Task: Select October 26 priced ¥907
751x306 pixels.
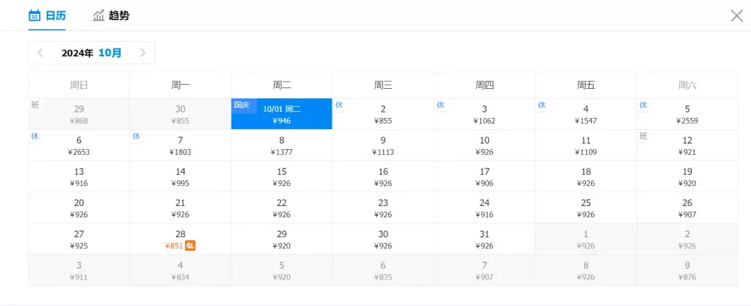Action: (x=687, y=207)
